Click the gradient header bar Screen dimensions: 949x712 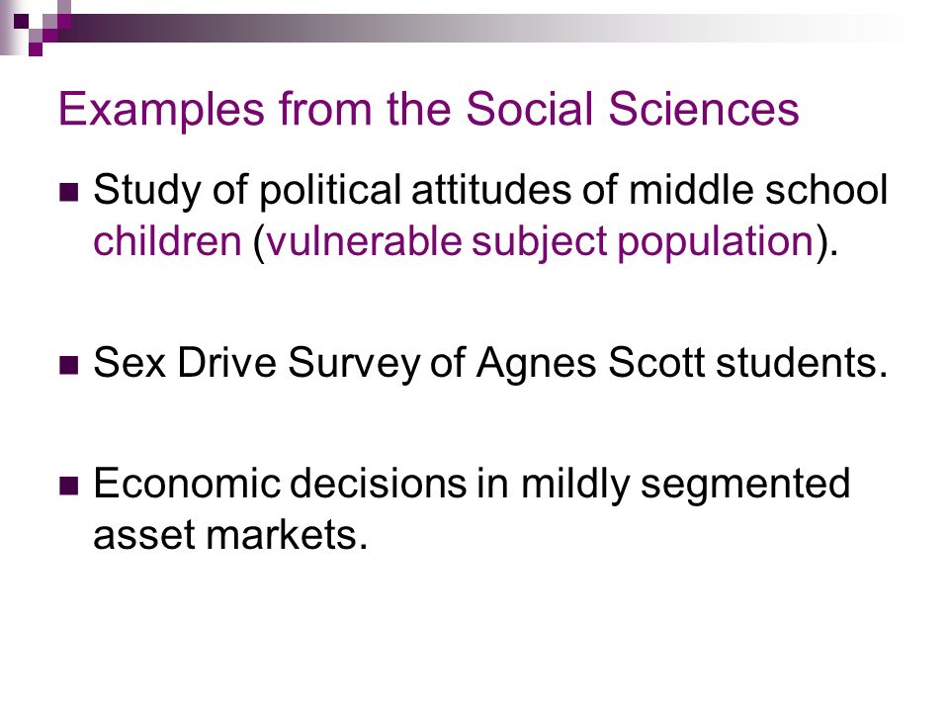(x=484, y=28)
